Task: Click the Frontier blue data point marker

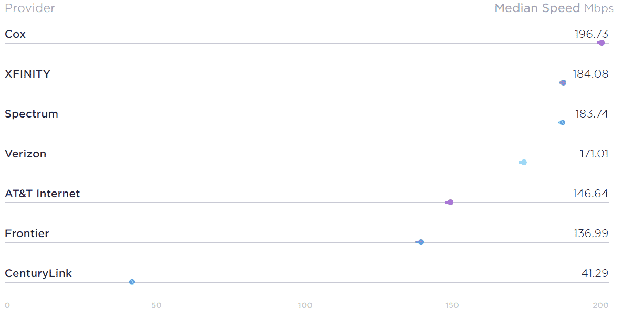Action: coord(420,242)
